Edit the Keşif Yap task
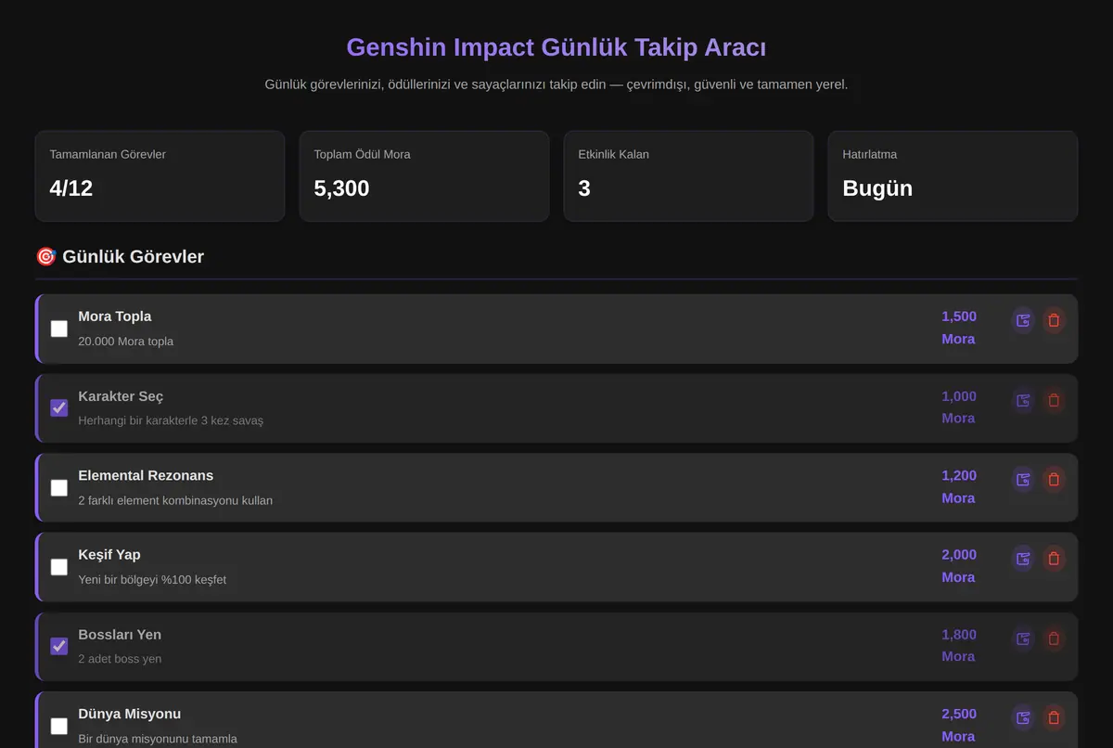This screenshot has width=1113, height=748. (x=1023, y=559)
